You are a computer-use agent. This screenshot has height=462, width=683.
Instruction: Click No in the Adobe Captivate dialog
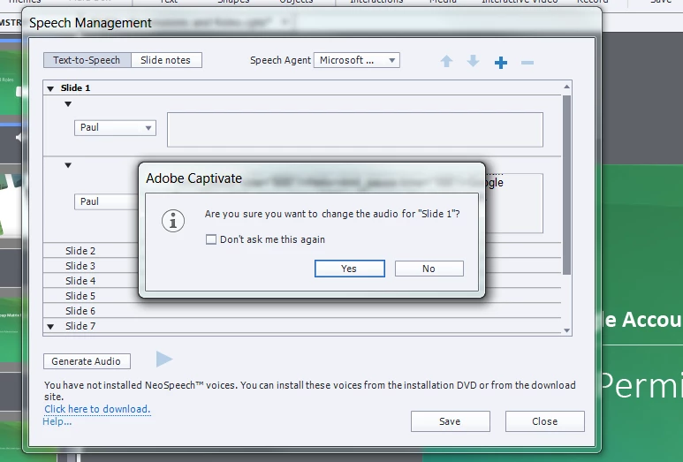pos(429,269)
